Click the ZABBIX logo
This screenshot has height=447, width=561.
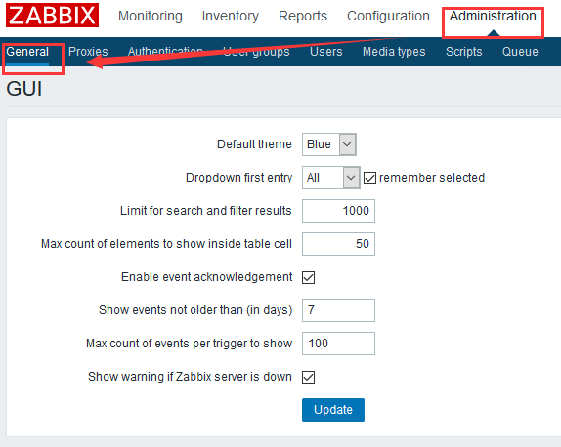[52, 15]
